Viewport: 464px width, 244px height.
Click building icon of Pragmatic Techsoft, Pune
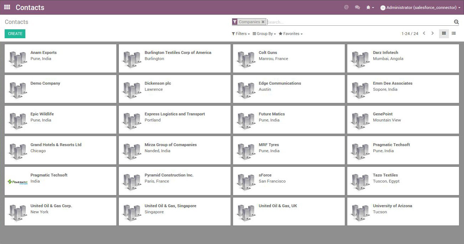click(x=360, y=152)
